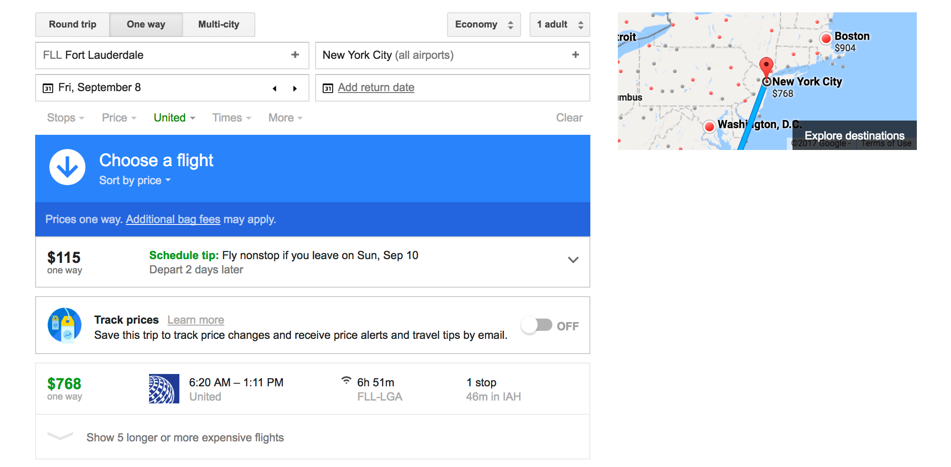
Task: Expand the Schedule tip chevron
Action: tap(573, 260)
